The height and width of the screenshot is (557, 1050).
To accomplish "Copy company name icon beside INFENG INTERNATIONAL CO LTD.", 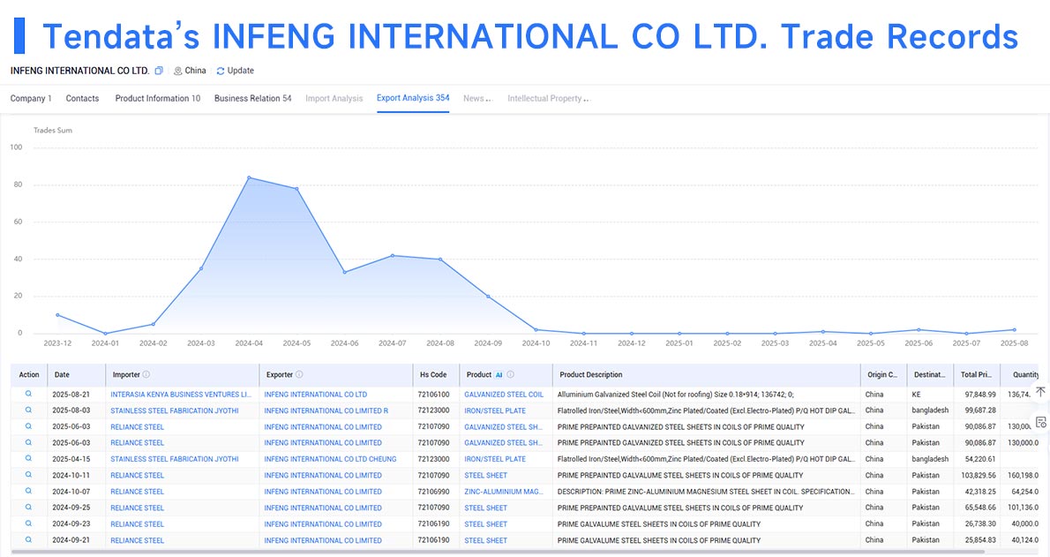I will click(159, 71).
